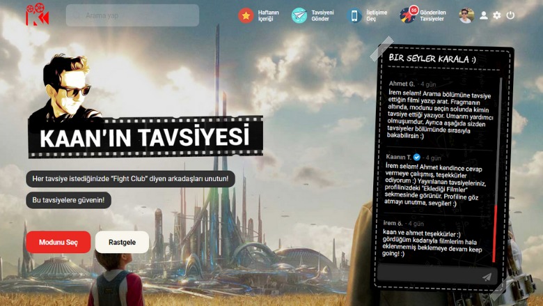Open the 'Tavsiyeni Gönder' menu item
The height and width of the screenshot is (306, 543).
[x=322, y=15]
